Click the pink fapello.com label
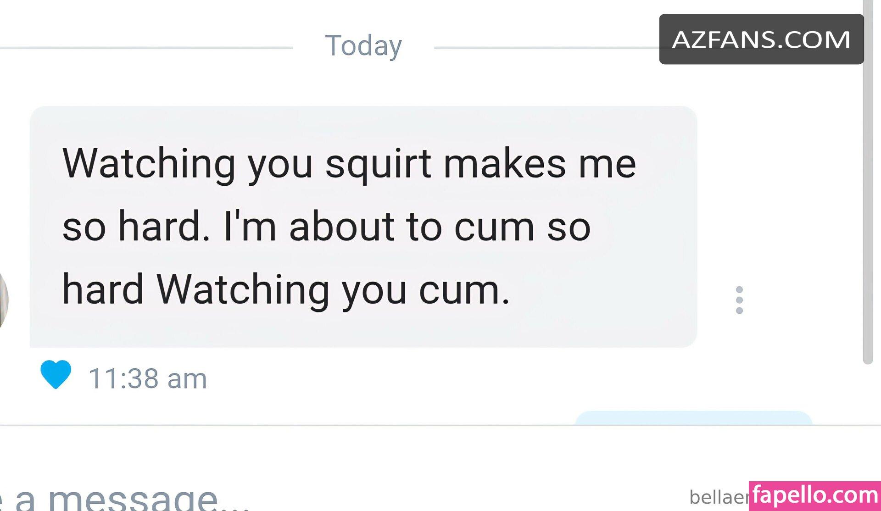The width and height of the screenshot is (881, 511). pos(815,496)
